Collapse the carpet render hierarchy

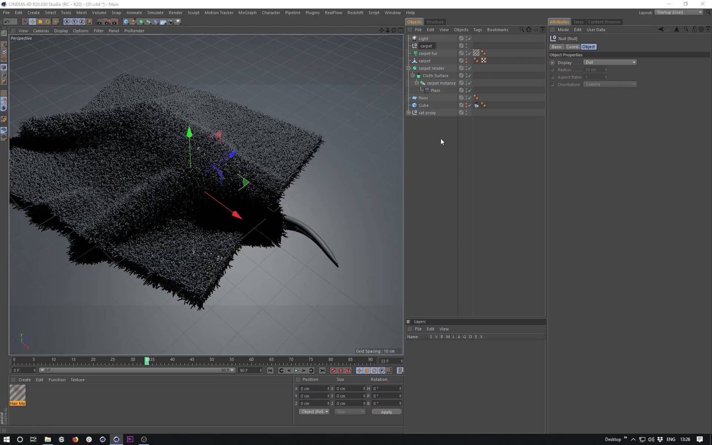coord(409,68)
